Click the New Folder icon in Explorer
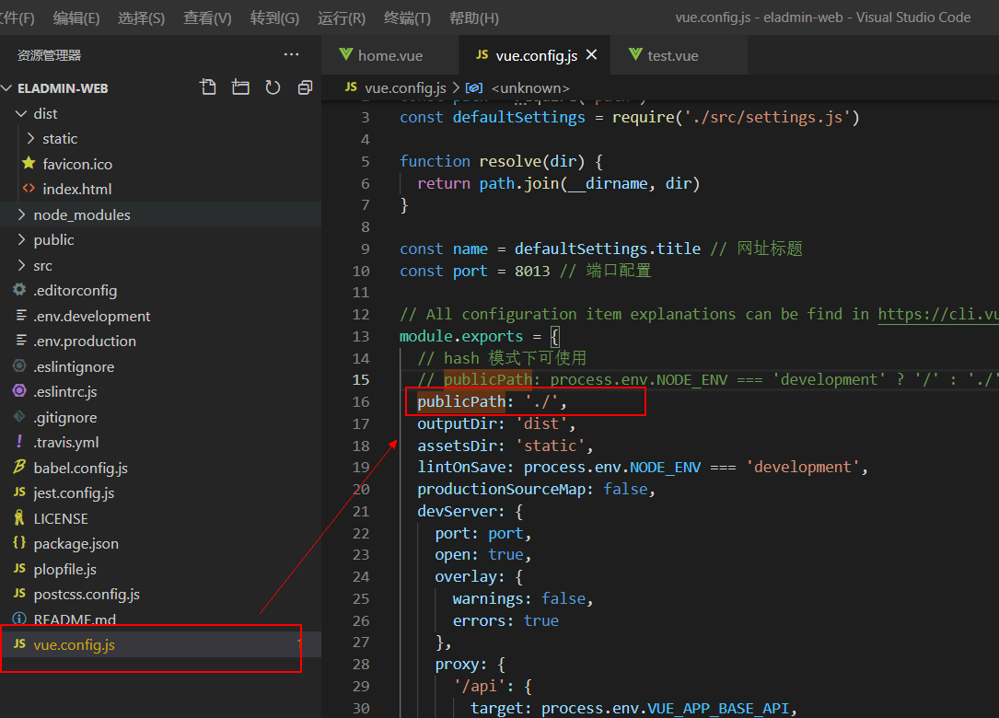The height and width of the screenshot is (718, 999). [239, 86]
